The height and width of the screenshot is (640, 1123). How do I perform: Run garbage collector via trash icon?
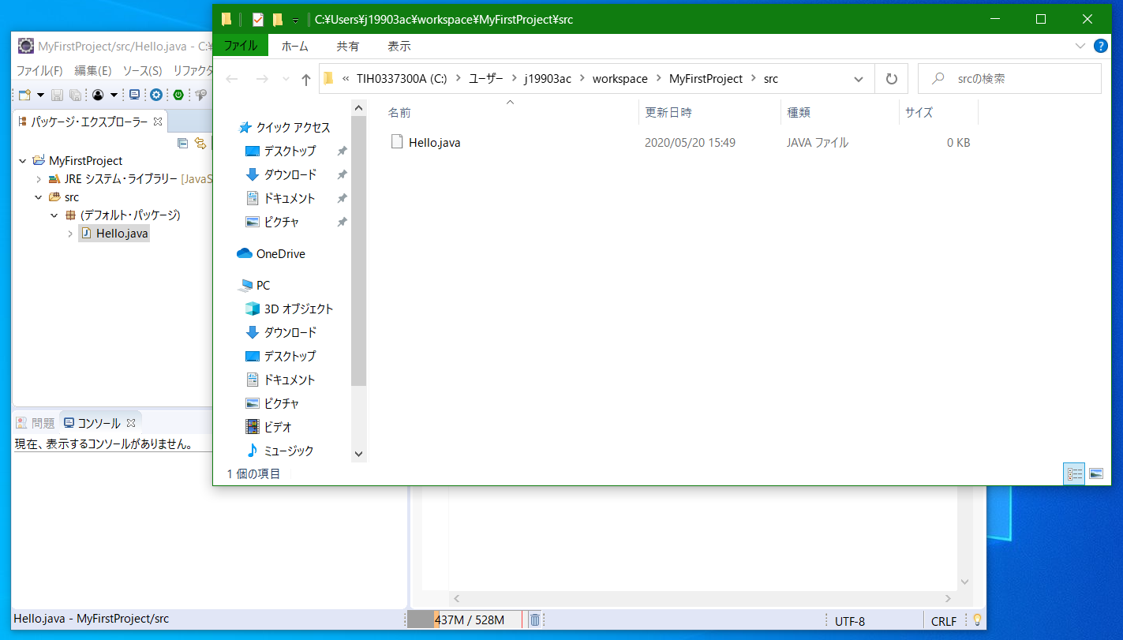click(x=534, y=620)
